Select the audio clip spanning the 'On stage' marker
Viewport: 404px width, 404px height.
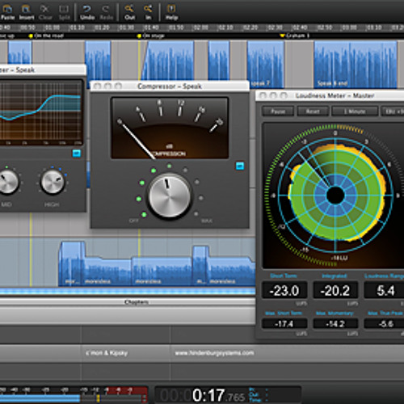click(167, 61)
